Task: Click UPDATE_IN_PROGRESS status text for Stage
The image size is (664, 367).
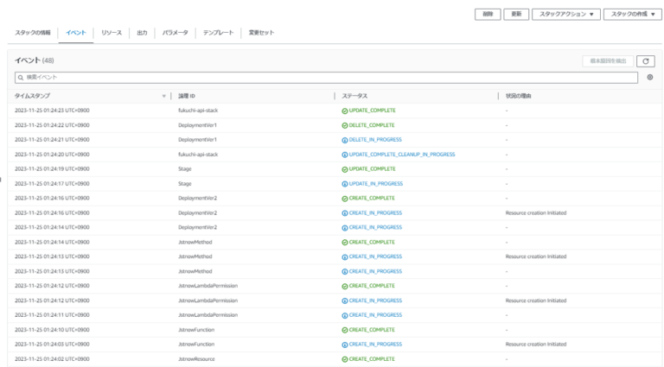Action: click(376, 183)
